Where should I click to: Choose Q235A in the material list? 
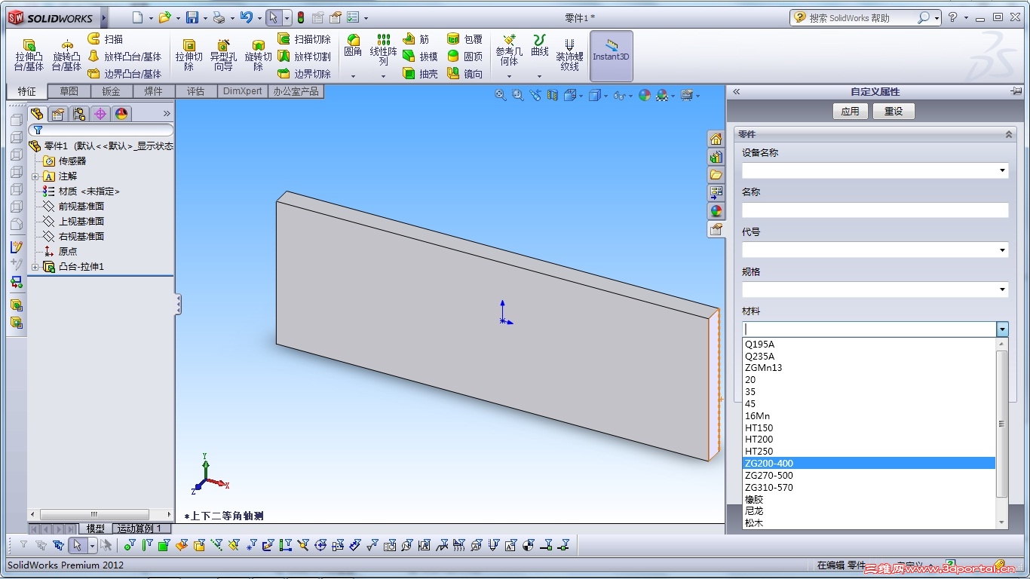pyautogui.click(x=869, y=356)
